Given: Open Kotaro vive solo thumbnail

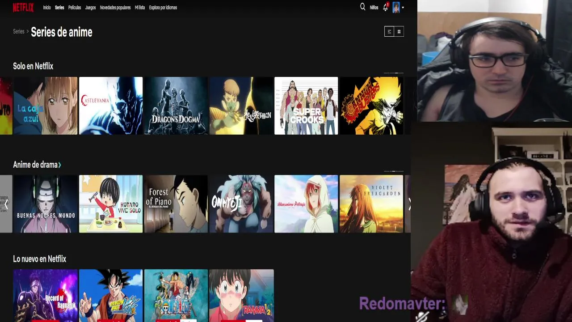Looking at the screenshot, I should click(111, 204).
